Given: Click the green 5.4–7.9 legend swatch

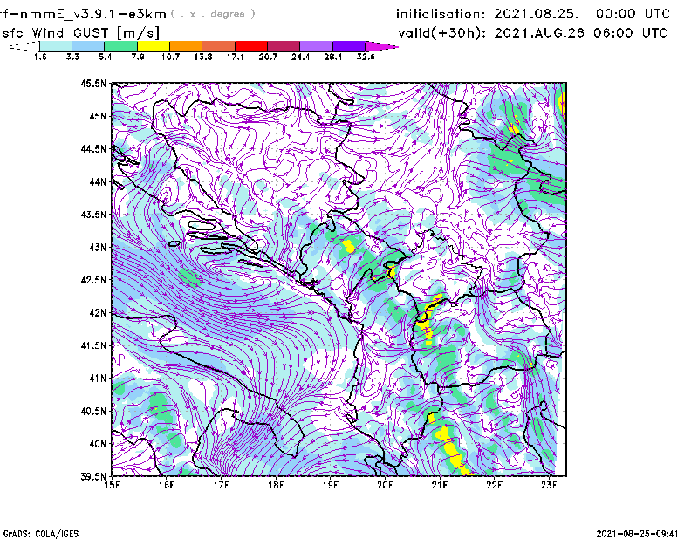Looking at the screenshot, I should pos(120,46).
